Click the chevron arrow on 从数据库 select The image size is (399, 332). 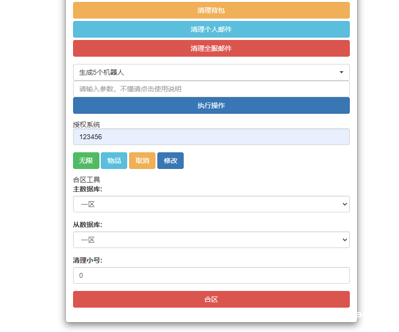click(x=345, y=240)
